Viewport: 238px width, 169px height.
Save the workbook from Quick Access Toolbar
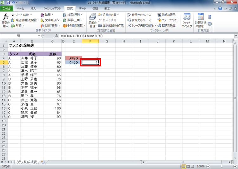[x=8, y=3]
